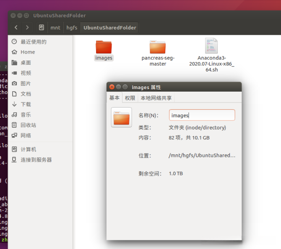Select the images folder icon
The height and width of the screenshot is (249, 281).
coord(104,47)
